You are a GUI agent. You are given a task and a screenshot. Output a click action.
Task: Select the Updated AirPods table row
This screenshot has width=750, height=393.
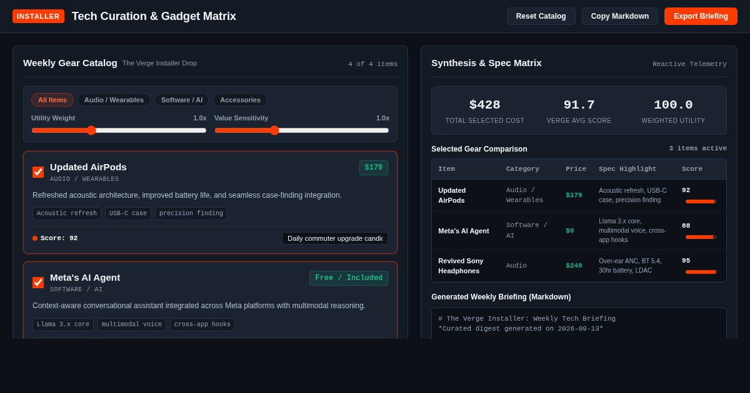pos(579,195)
